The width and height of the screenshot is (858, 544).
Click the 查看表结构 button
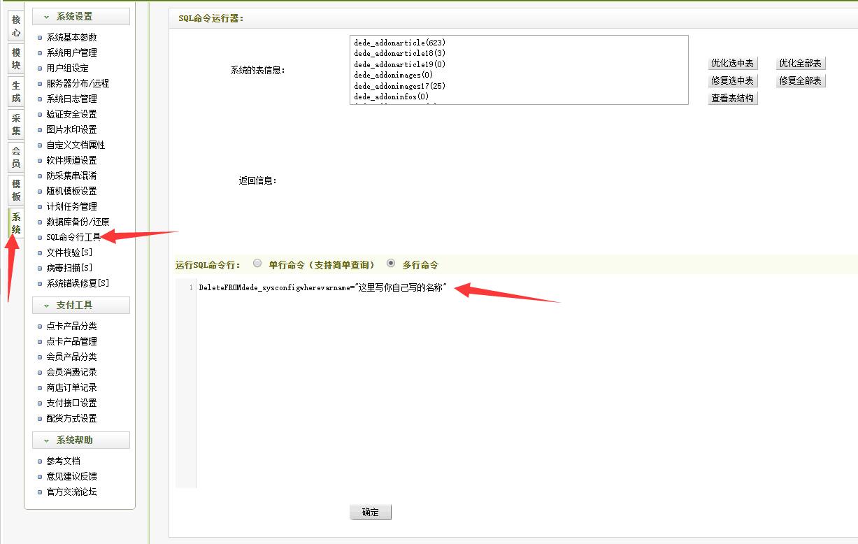[732, 99]
